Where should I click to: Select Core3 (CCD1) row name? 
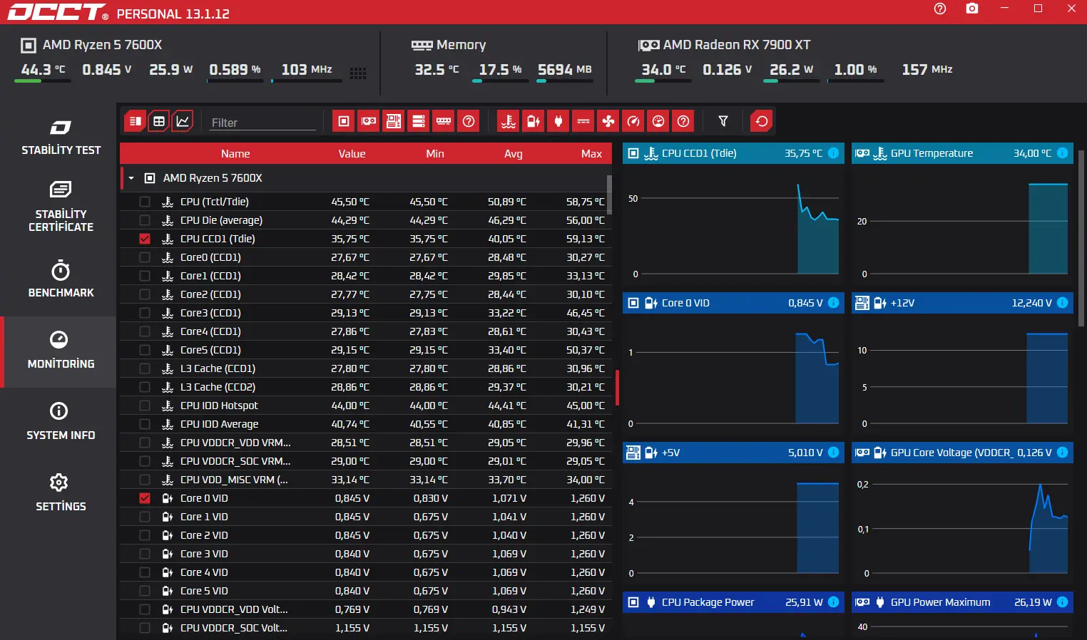point(210,313)
